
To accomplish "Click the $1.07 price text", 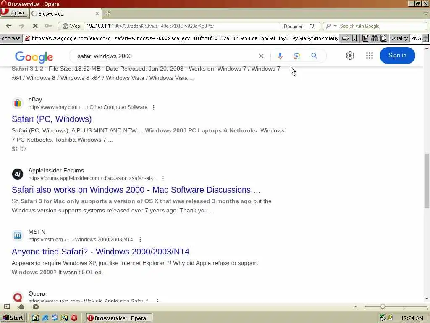I will (19, 149).
